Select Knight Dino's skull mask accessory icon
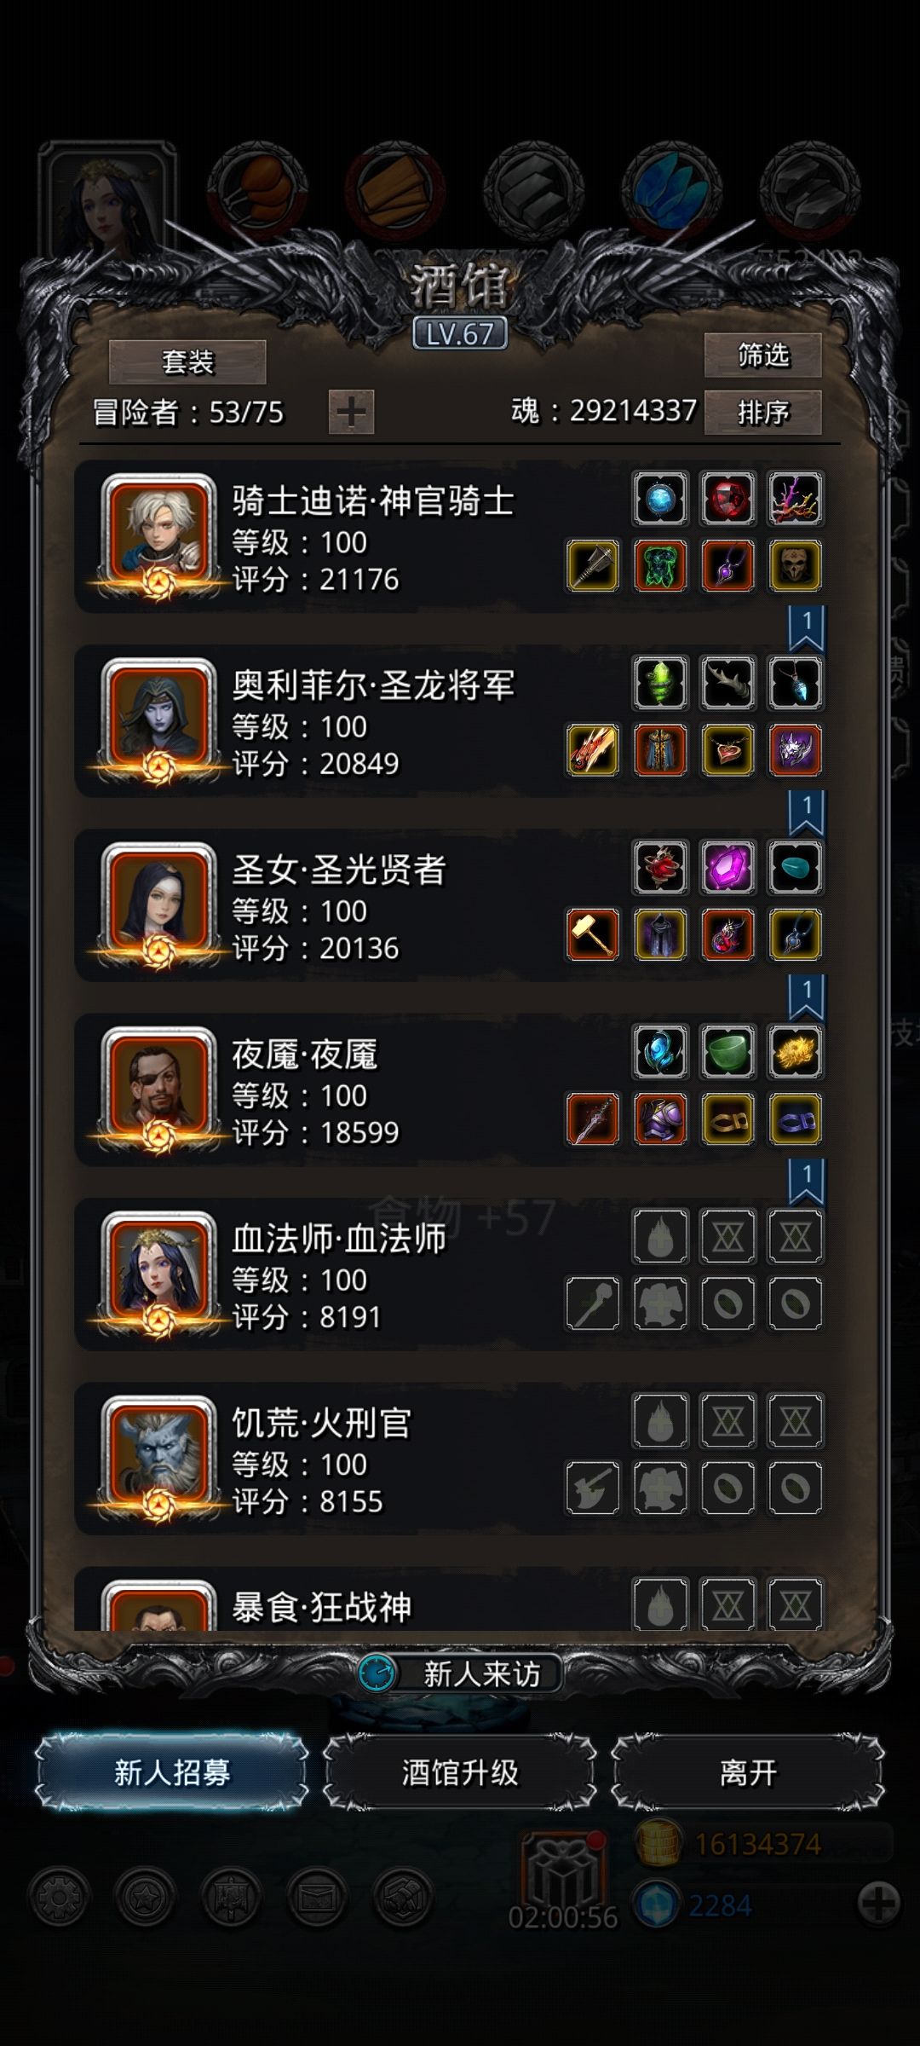 (795, 565)
